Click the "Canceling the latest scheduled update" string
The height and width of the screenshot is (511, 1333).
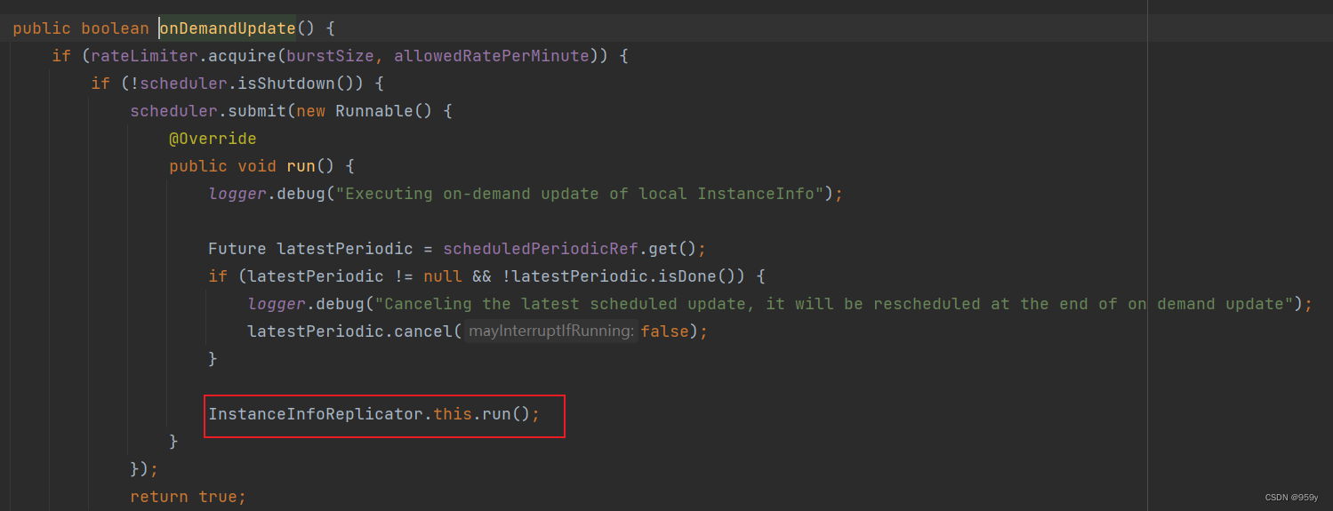tap(834, 304)
